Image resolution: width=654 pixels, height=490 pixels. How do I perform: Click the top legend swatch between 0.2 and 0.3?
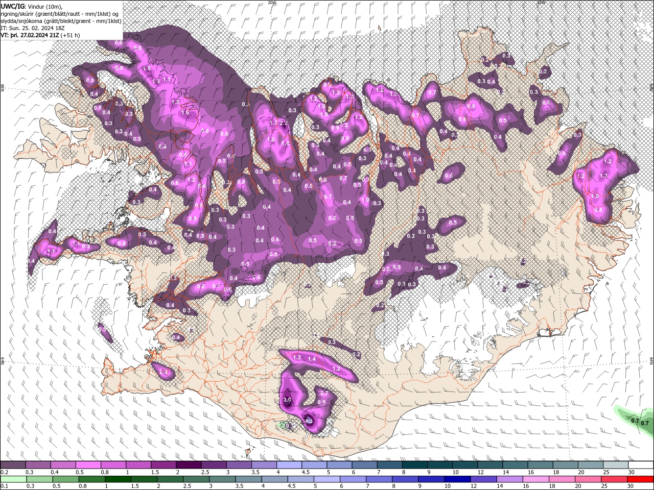13,465
